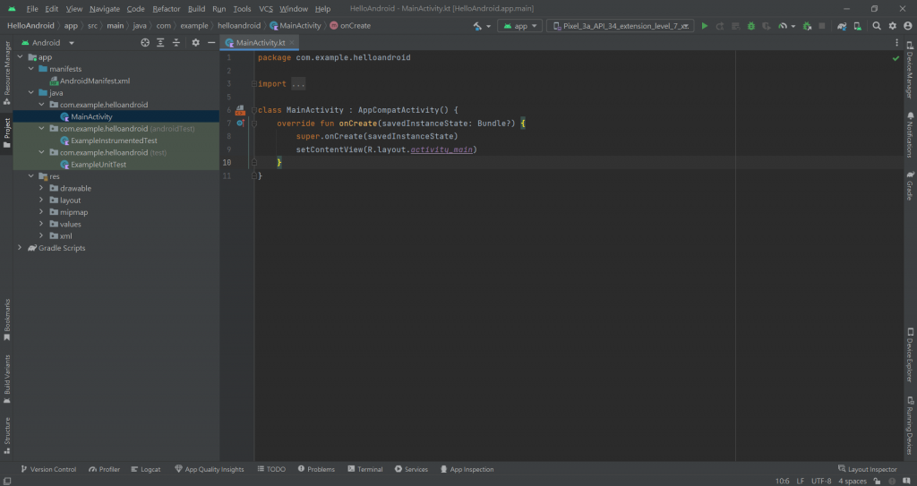This screenshot has height=486, width=917.
Task: Click the Make Project hammer icon
Action: (478, 26)
